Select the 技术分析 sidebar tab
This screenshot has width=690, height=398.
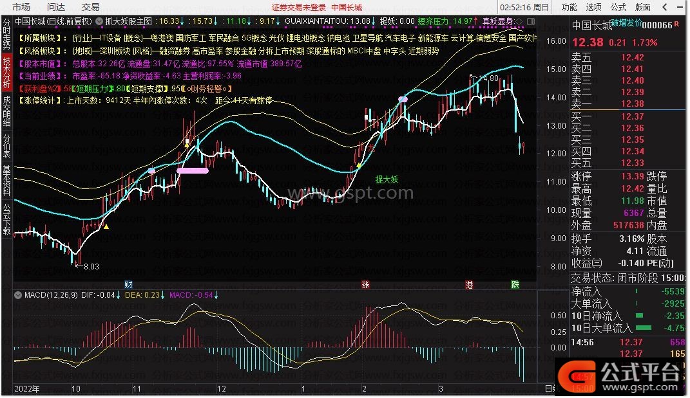point(6,71)
